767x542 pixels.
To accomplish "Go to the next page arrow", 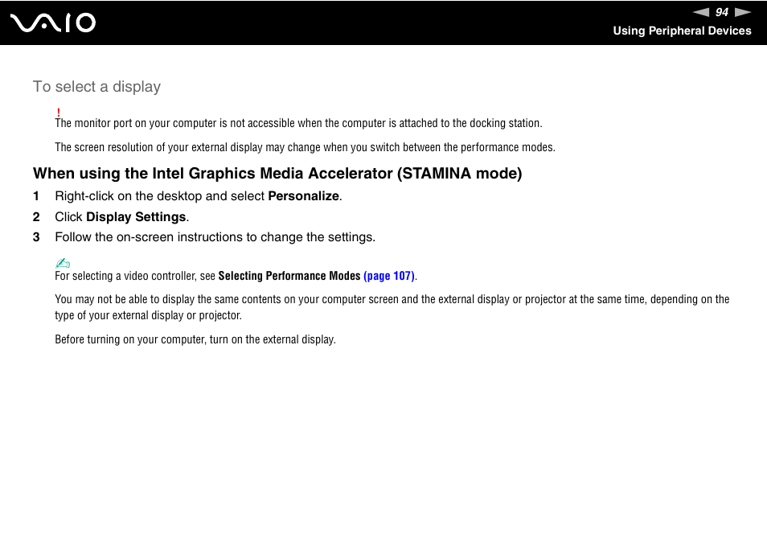I will [743, 12].
